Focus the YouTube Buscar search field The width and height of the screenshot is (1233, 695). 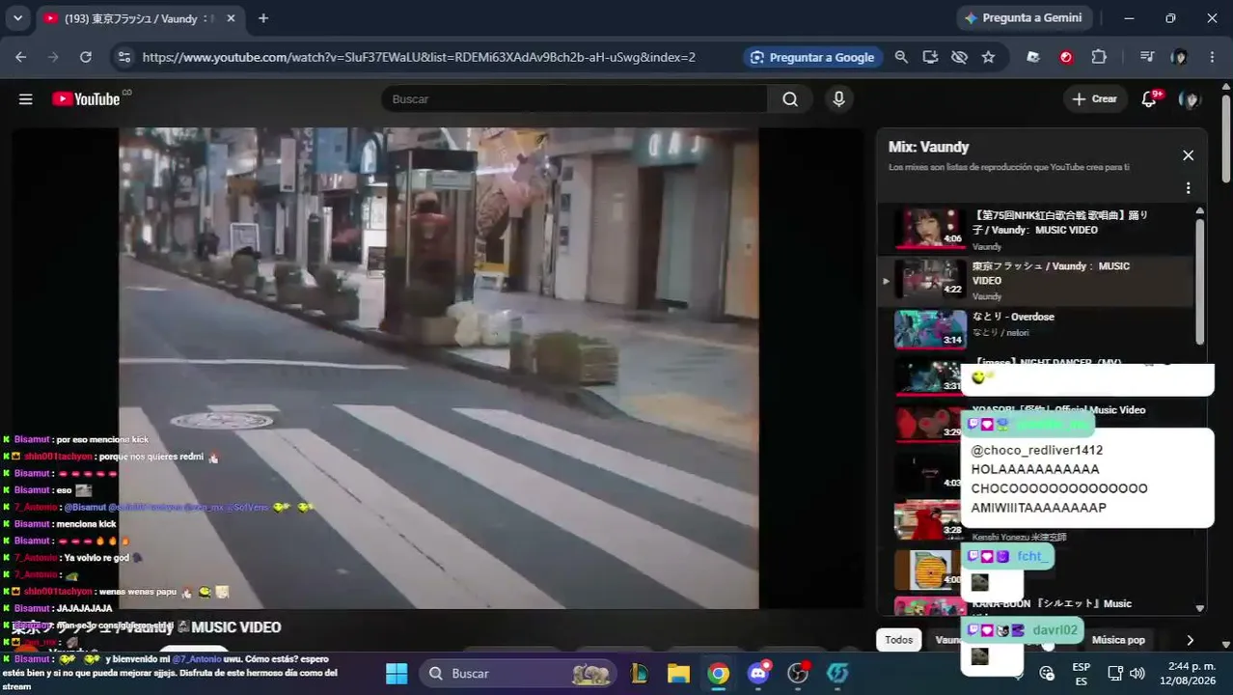coord(574,99)
